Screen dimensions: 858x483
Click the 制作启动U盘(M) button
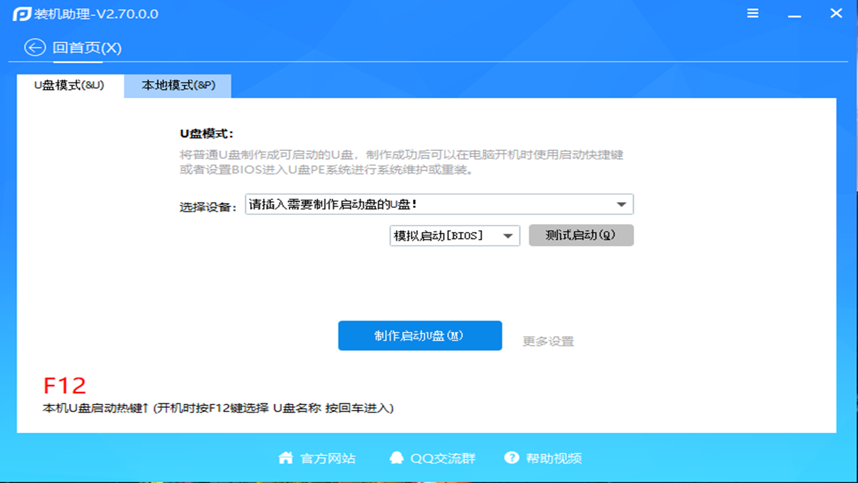pos(420,335)
